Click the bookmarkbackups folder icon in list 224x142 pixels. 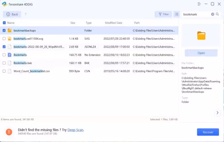pos(10,30)
